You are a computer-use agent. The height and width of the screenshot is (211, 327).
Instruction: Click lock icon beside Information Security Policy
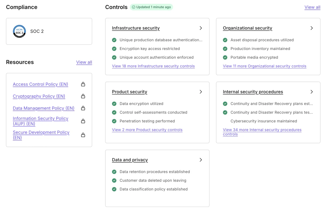click(x=83, y=121)
